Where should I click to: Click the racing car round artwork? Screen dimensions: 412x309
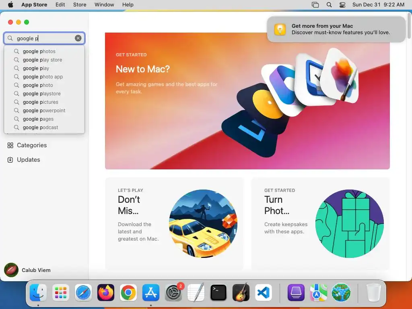pos(203,224)
